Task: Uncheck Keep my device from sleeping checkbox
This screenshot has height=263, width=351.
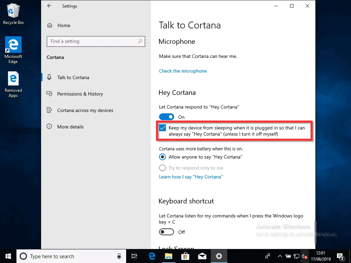Action: tap(162, 128)
